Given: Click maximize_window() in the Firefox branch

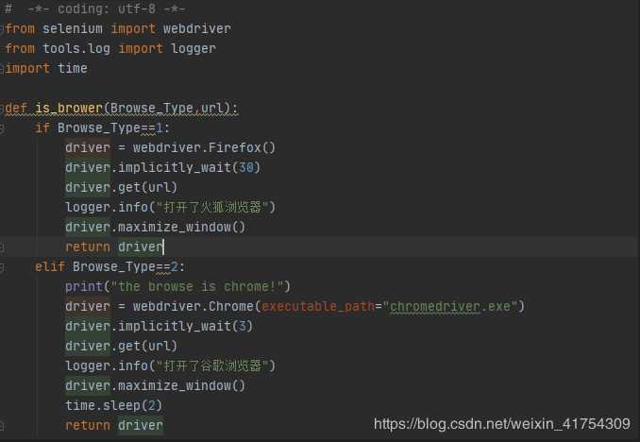Looking at the screenshot, I should click(x=181, y=227).
